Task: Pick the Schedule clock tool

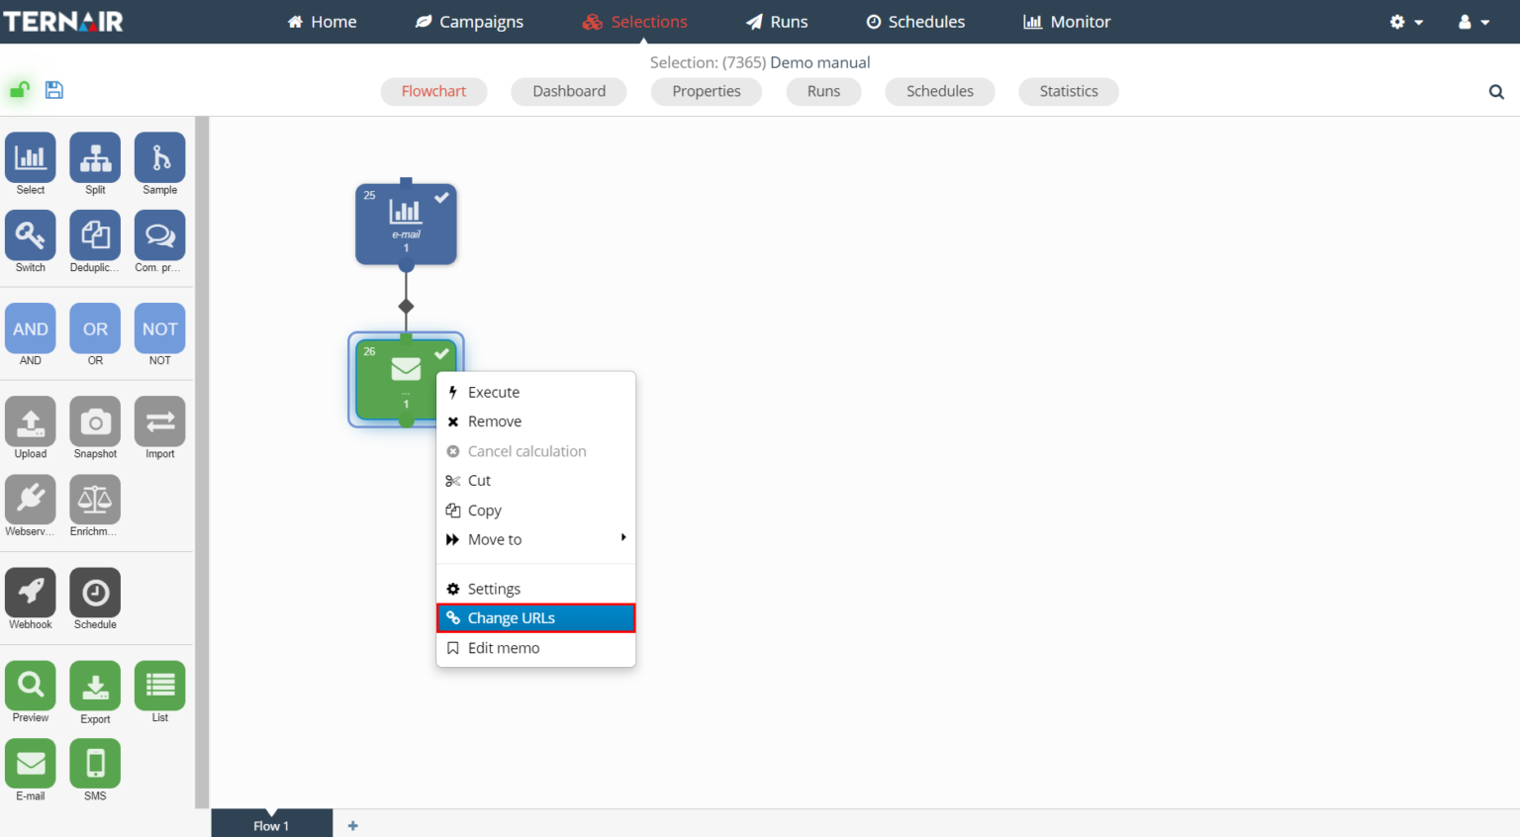Action: (x=95, y=593)
